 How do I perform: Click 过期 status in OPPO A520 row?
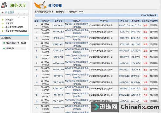point(145,25)
